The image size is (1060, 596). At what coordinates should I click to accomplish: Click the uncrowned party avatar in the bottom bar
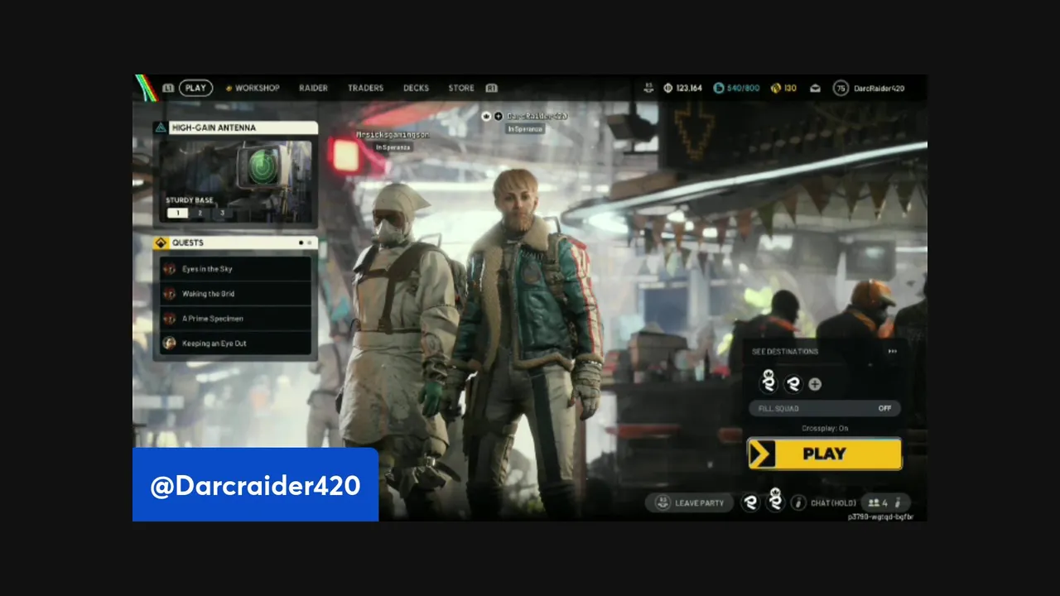[750, 502]
